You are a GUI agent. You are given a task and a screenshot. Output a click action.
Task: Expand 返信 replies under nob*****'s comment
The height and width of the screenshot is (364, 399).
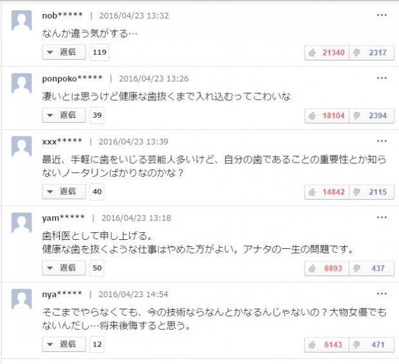(x=64, y=52)
